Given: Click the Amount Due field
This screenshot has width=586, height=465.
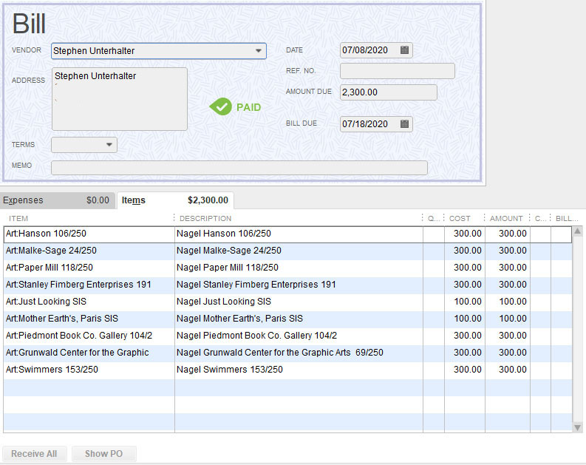Looking at the screenshot, I should tap(388, 92).
